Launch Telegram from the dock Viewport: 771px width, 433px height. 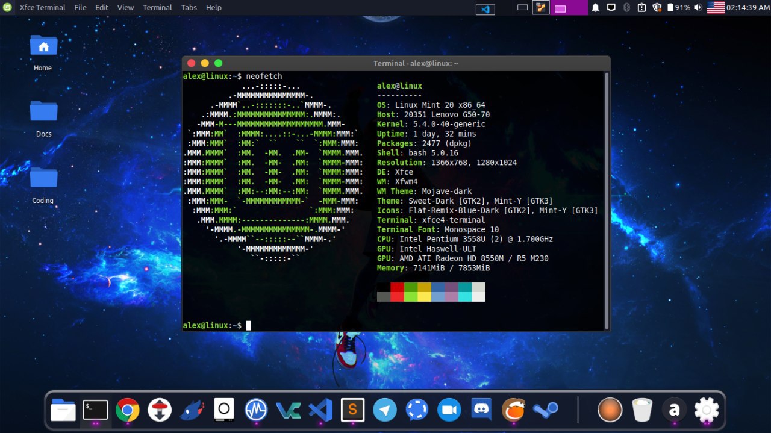pyautogui.click(x=385, y=410)
